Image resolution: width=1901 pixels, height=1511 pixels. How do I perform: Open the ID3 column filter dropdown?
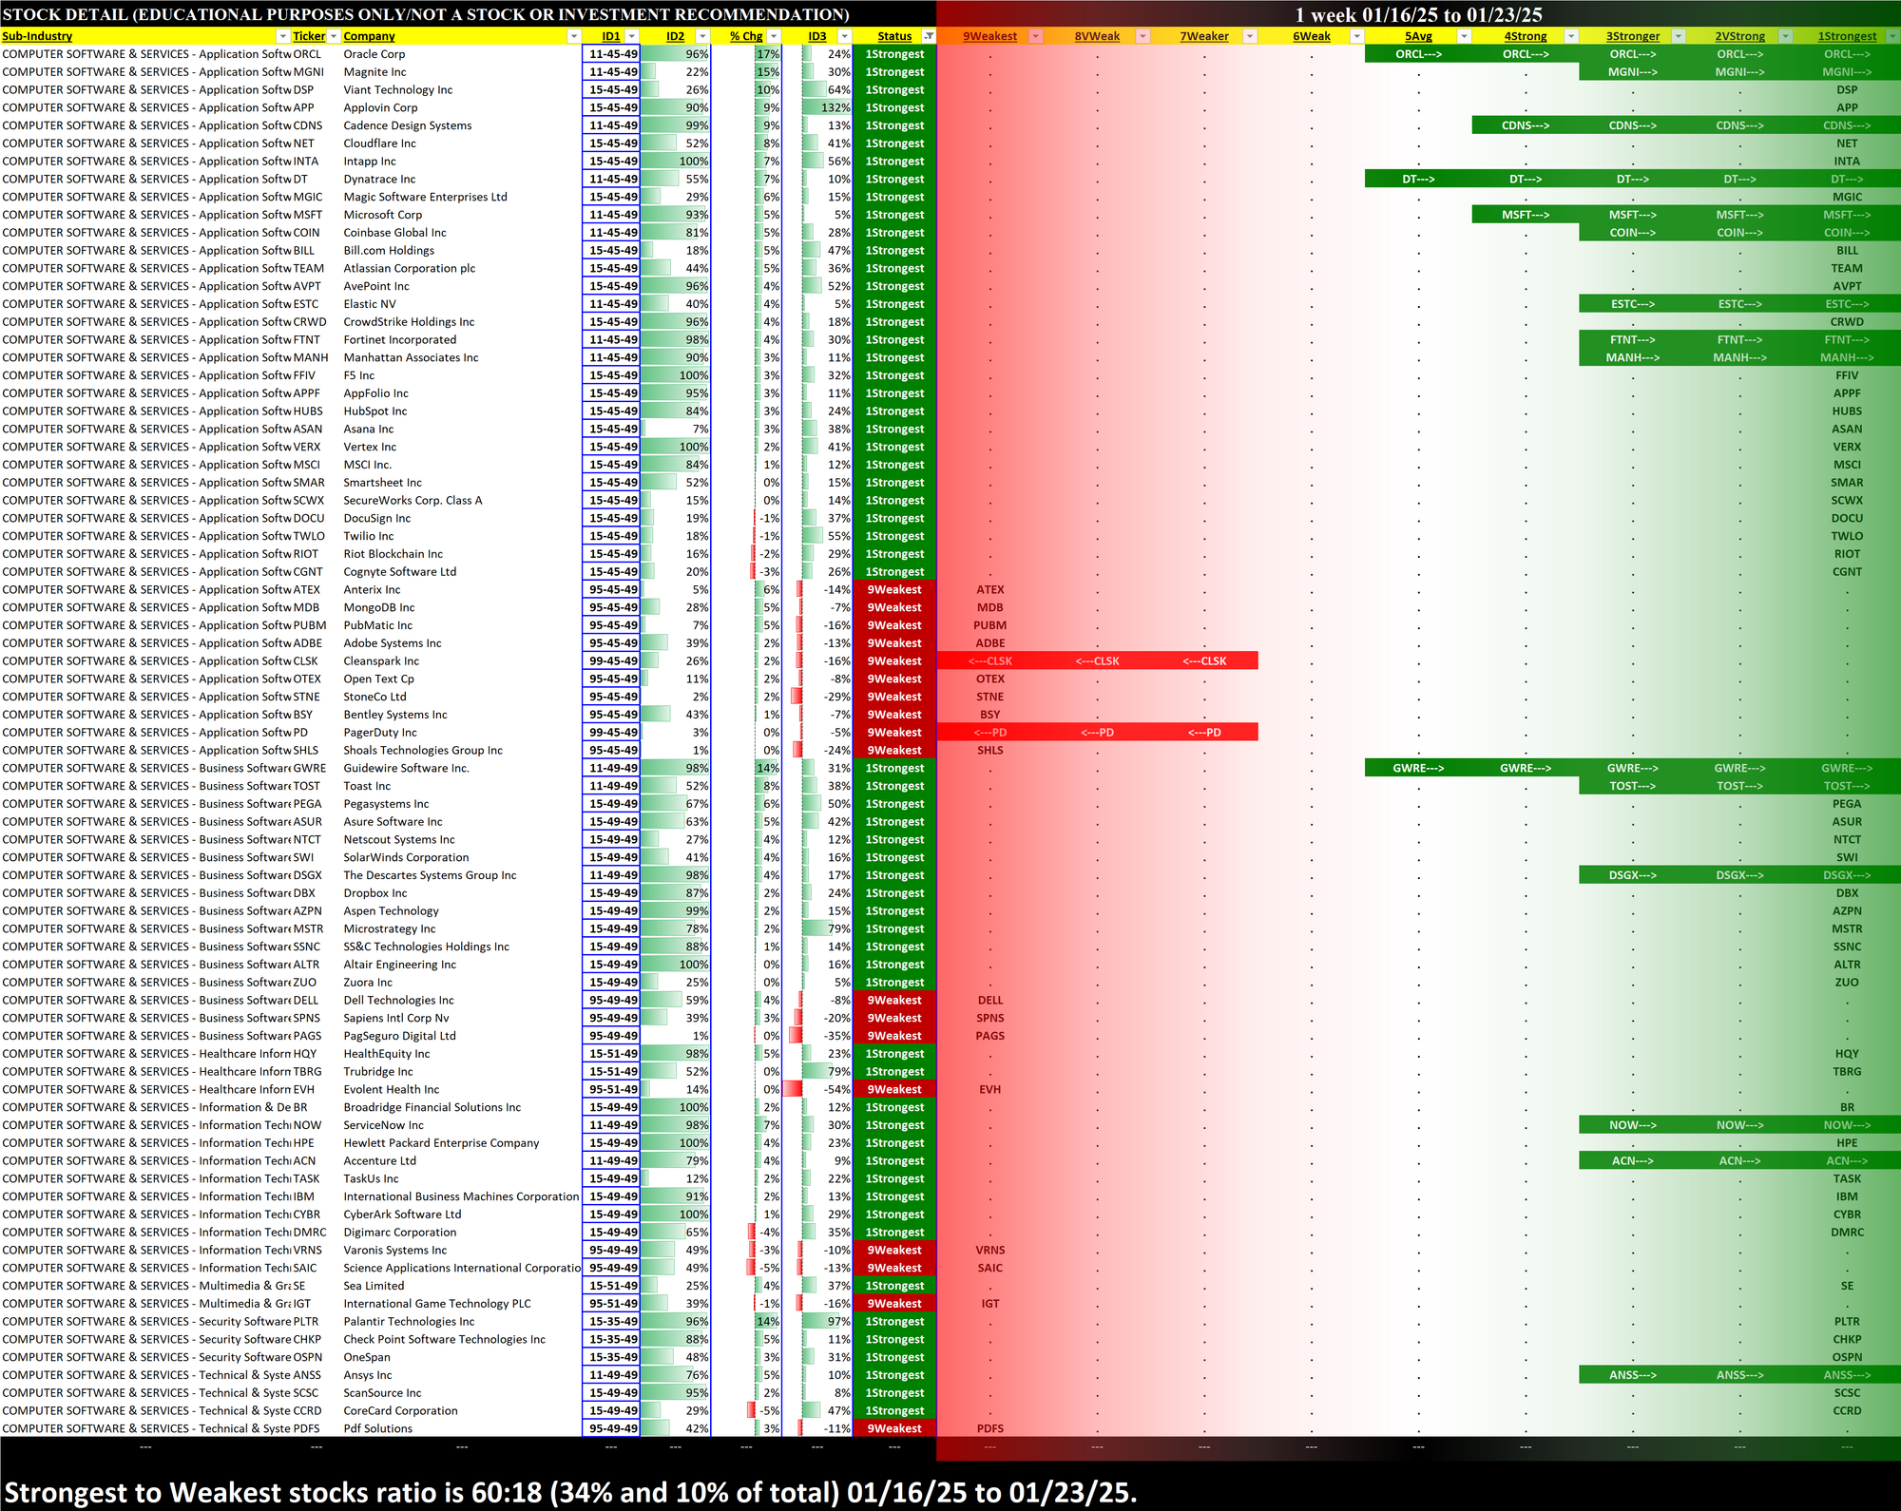(845, 36)
